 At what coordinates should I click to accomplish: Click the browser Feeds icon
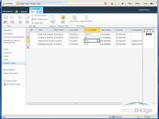pyautogui.click(x=112, y=4)
